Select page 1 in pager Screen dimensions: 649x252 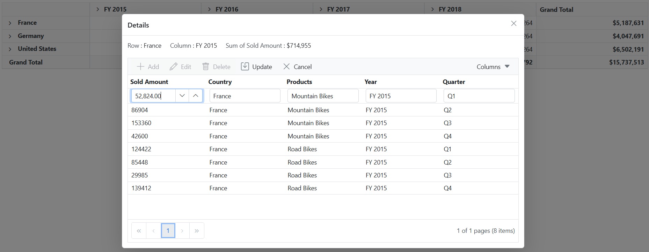[x=168, y=231]
